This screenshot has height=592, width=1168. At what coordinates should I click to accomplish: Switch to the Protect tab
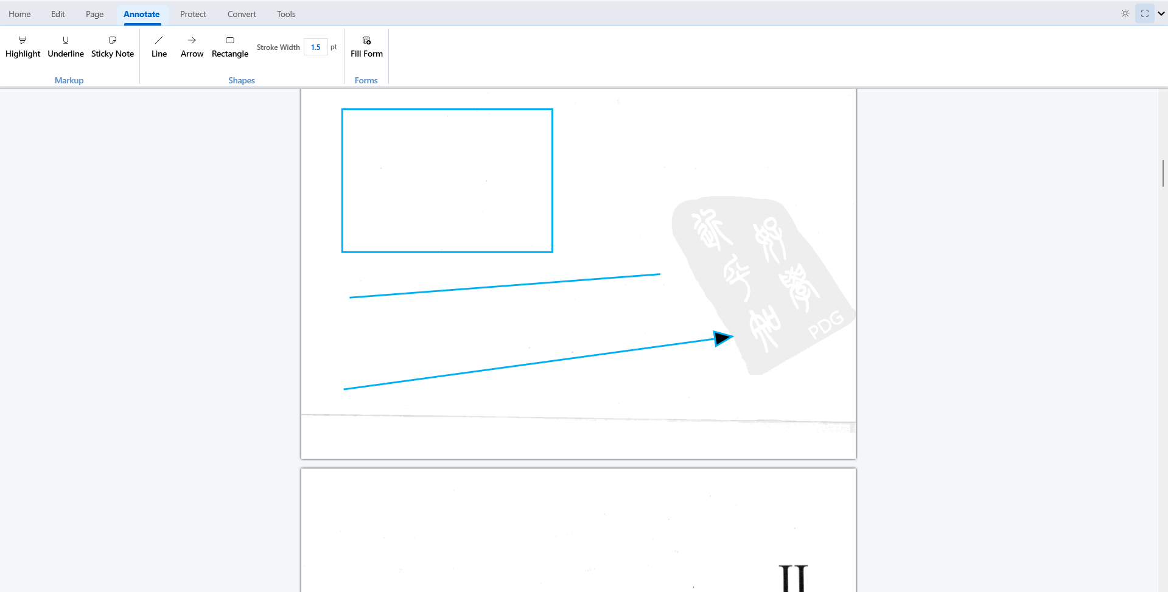pyautogui.click(x=193, y=14)
